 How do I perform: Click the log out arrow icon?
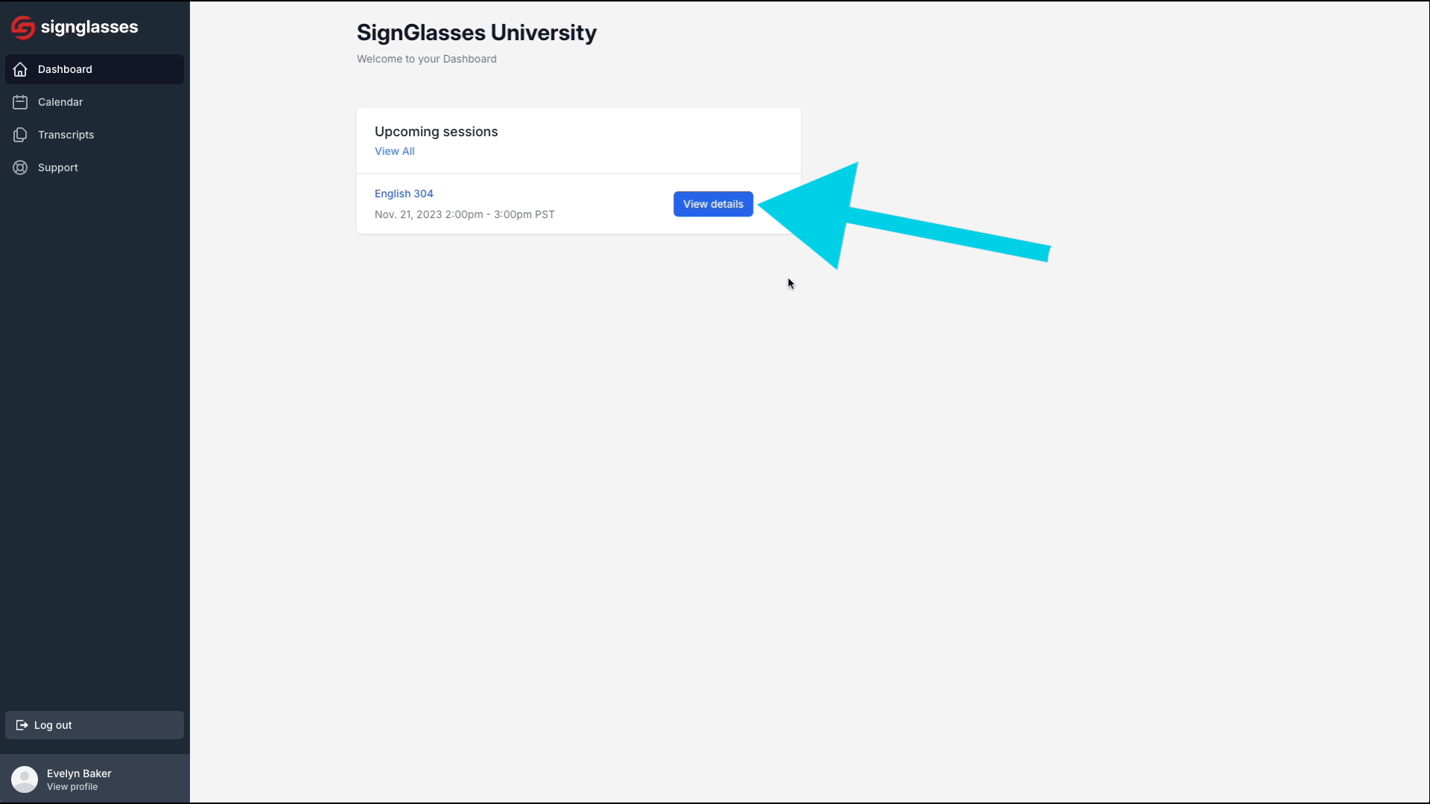[x=22, y=725]
